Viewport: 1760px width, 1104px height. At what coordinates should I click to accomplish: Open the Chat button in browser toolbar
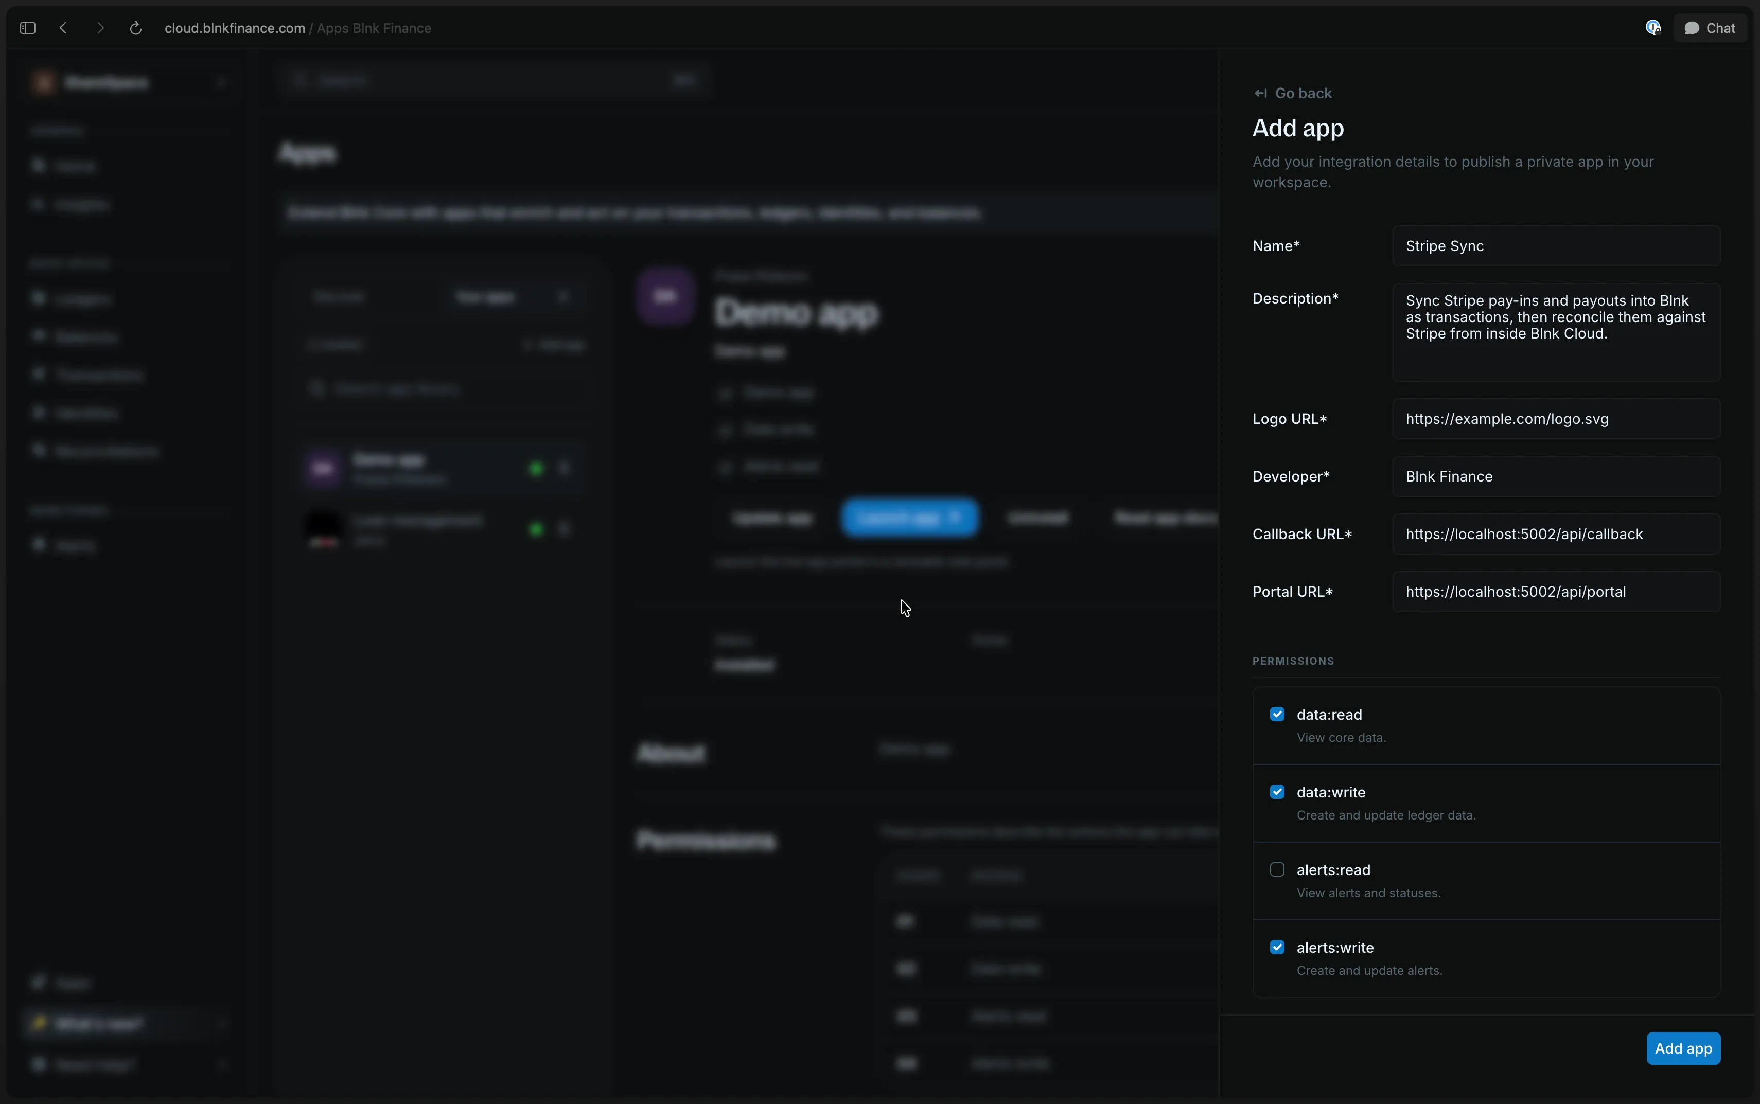(1710, 28)
